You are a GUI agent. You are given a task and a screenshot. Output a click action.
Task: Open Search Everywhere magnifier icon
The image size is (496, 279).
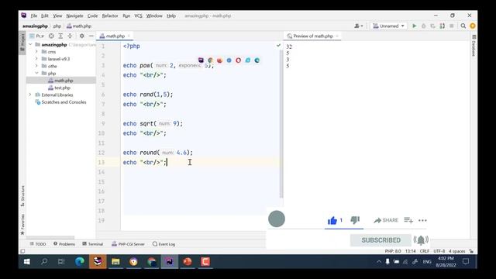[463, 26]
